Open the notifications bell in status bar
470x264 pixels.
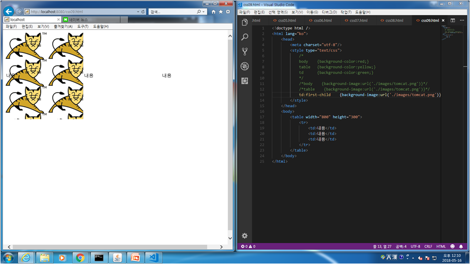coord(461,246)
